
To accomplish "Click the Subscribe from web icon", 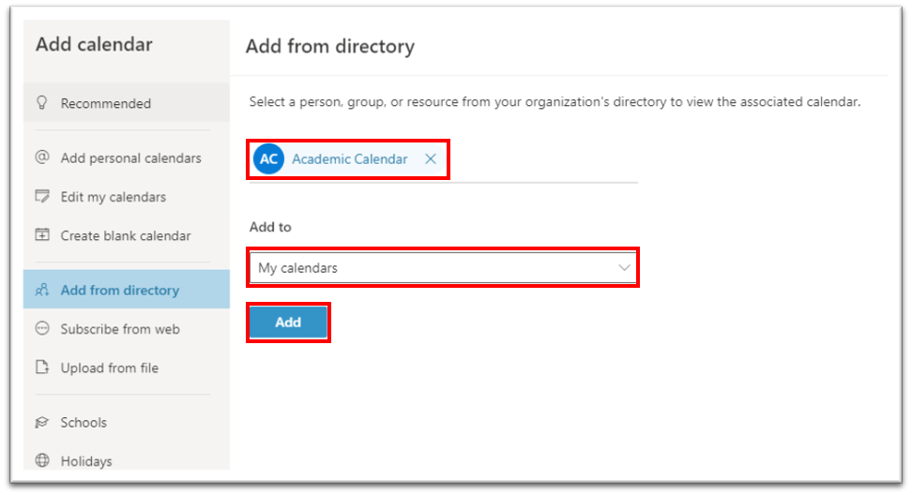I will (x=42, y=329).
